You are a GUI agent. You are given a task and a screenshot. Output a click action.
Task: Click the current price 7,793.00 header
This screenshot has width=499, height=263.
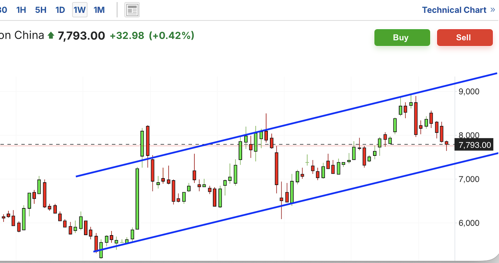point(81,36)
